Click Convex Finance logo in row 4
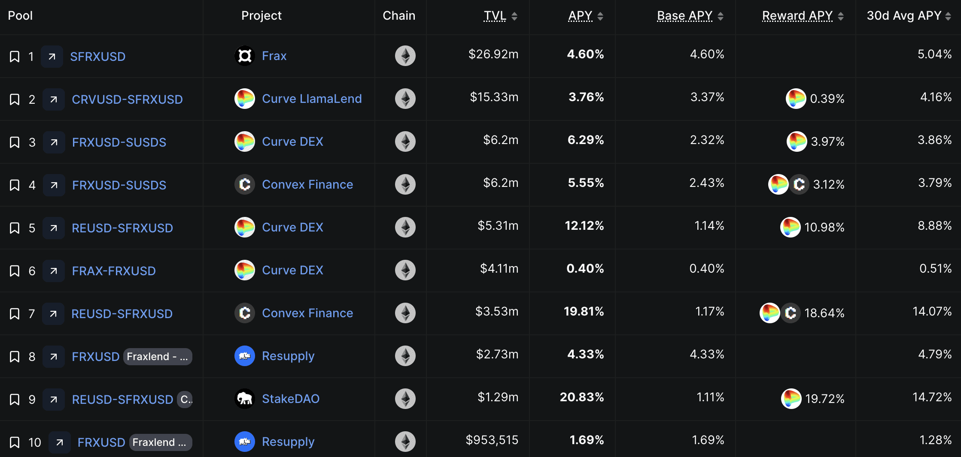The height and width of the screenshot is (457, 961). [245, 184]
